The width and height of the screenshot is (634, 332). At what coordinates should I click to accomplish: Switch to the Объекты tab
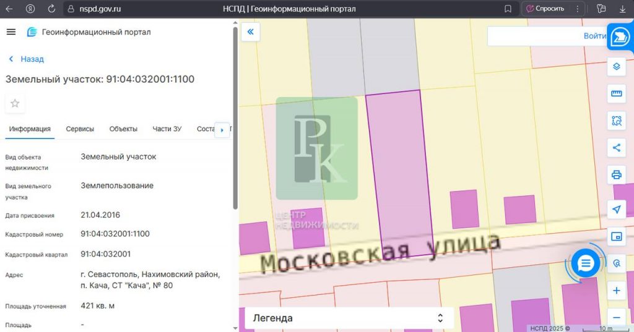click(123, 129)
